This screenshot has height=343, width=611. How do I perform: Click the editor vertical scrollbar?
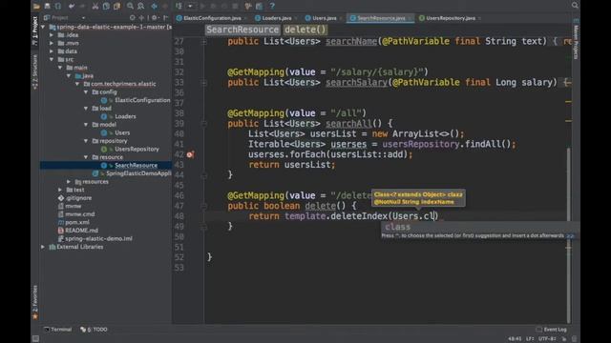569,234
